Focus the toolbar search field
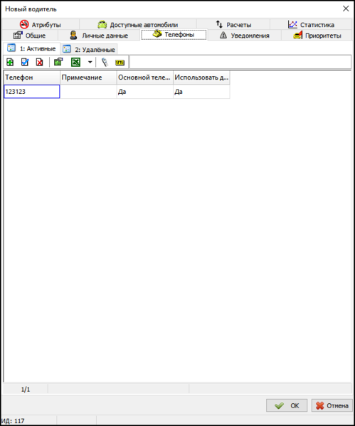The image size is (355, 426). (x=240, y=62)
